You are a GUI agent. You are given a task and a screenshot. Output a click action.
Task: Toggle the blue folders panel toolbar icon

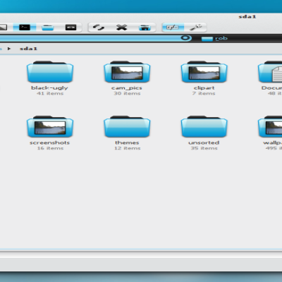point(48,27)
